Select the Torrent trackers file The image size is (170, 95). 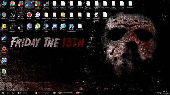point(122,5)
